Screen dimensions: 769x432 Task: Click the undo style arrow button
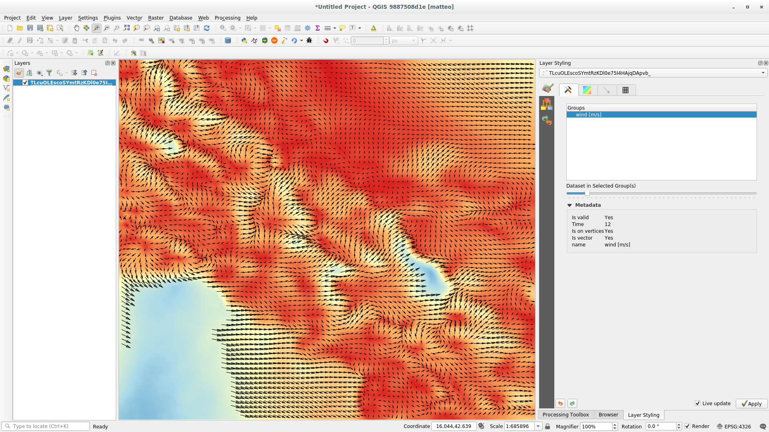point(560,403)
